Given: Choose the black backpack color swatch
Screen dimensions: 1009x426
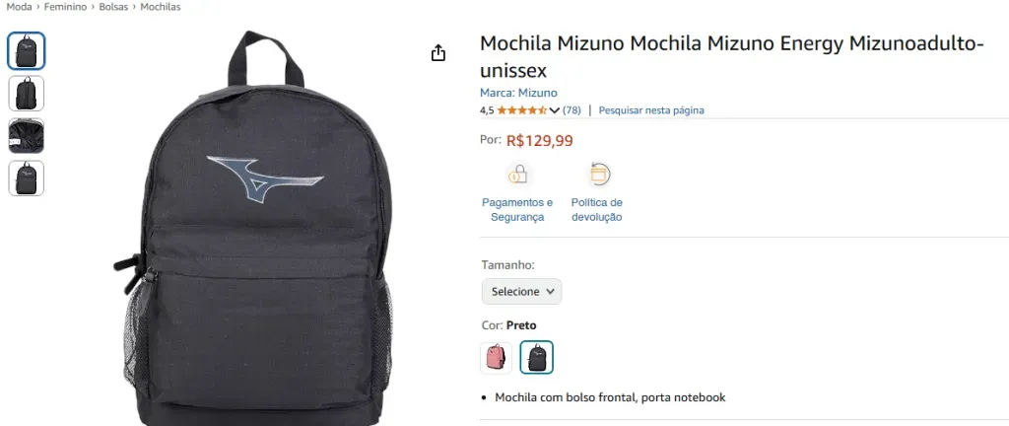Looking at the screenshot, I should pos(537,357).
